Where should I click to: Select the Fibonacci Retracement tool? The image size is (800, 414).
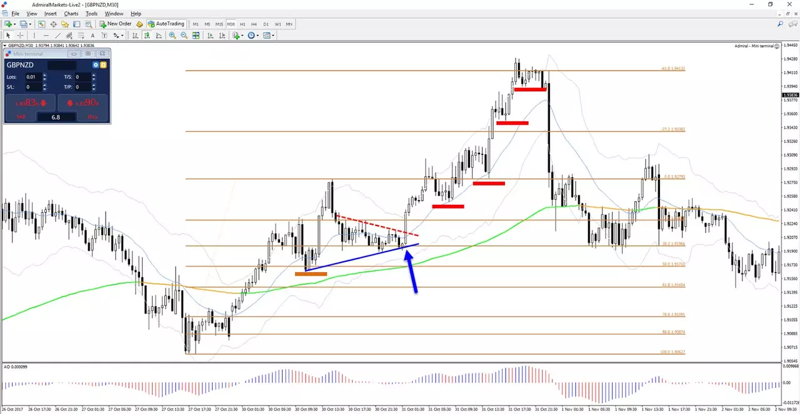pyautogui.click(x=81, y=36)
